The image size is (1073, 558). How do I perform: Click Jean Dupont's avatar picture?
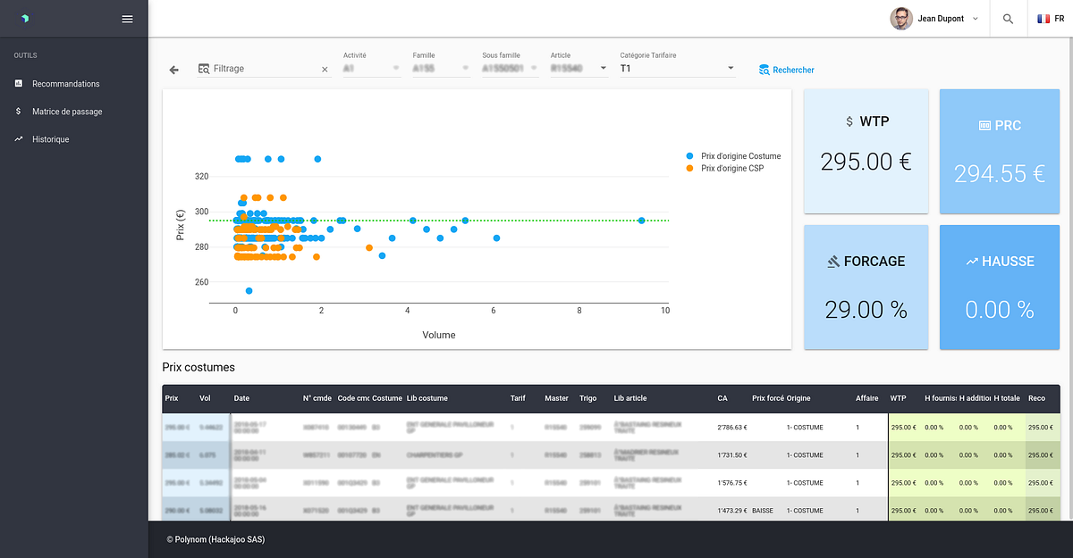coord(900,19)
